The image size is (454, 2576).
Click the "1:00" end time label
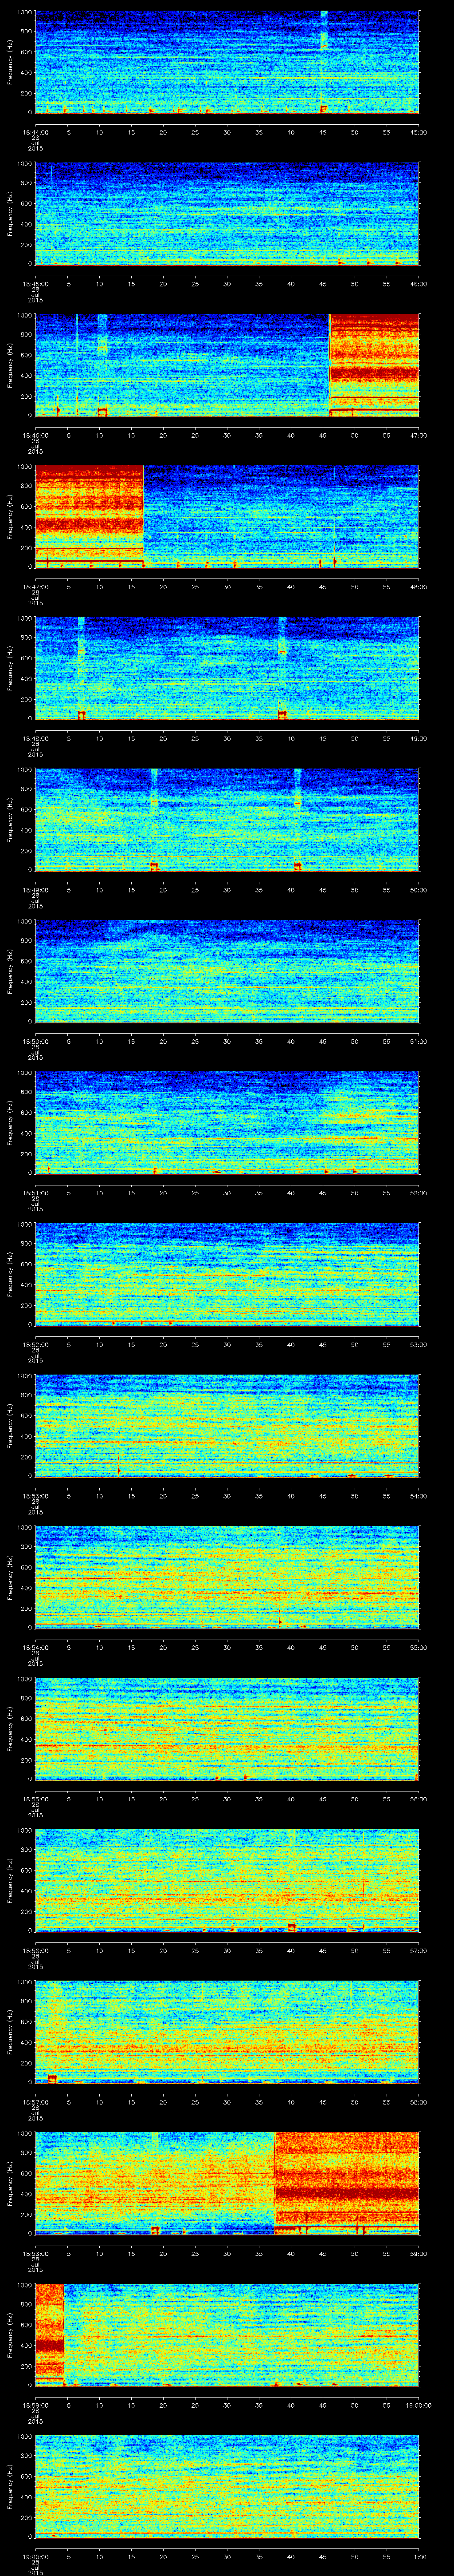(420, 2556)
